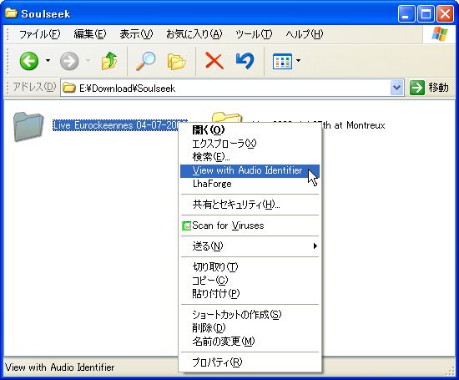The width and height of the screenshot is (459, 380).
Task: Open the ツール(T) menu
Action: click(x=254, y=34)
